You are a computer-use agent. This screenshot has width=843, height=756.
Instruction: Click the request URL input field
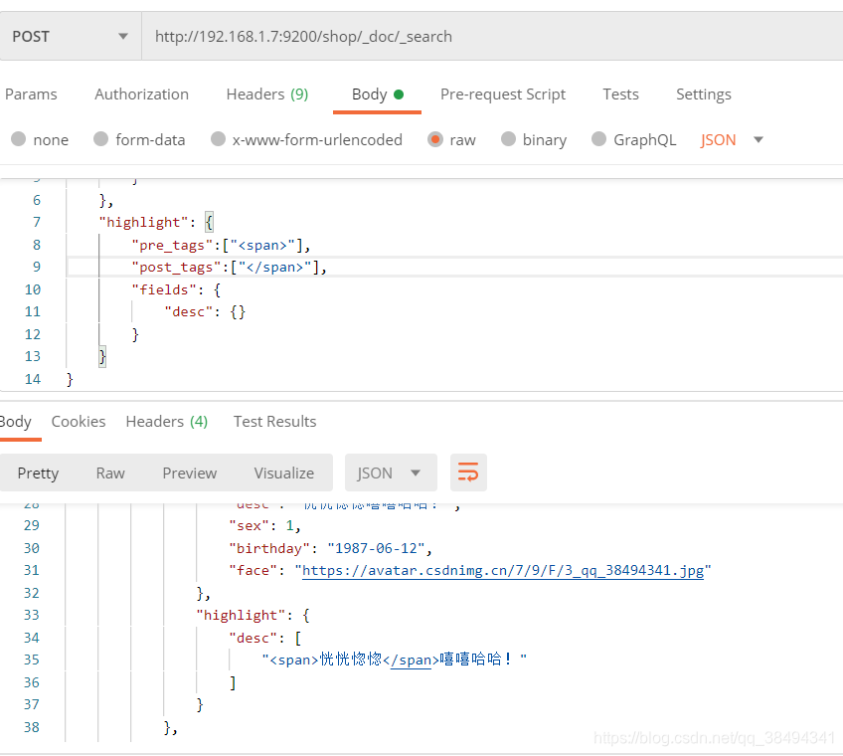click(487, 37)
